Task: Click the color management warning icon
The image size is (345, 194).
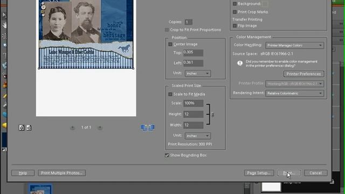Action: [x=240, y=64]
